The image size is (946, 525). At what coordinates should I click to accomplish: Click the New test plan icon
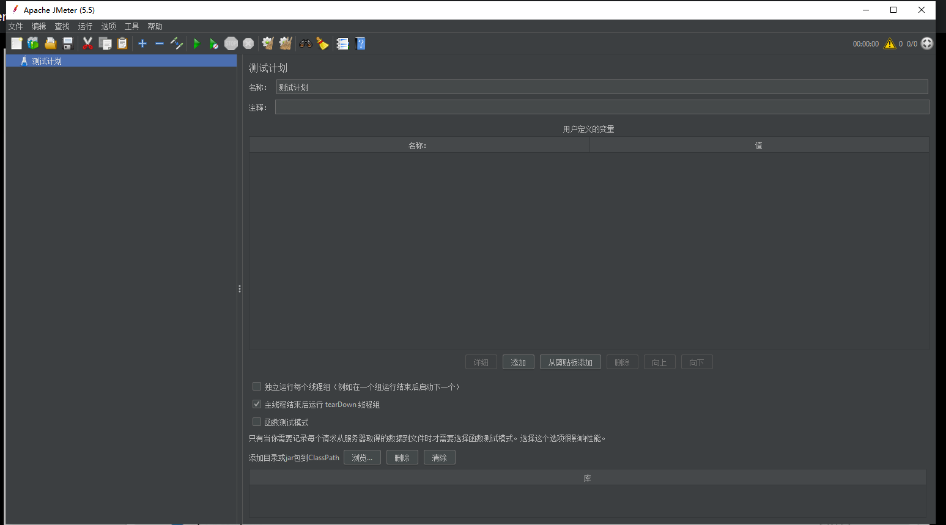pos(17,43)
